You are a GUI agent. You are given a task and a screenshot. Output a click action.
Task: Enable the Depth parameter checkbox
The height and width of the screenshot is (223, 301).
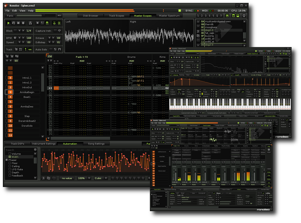point(9,172)
